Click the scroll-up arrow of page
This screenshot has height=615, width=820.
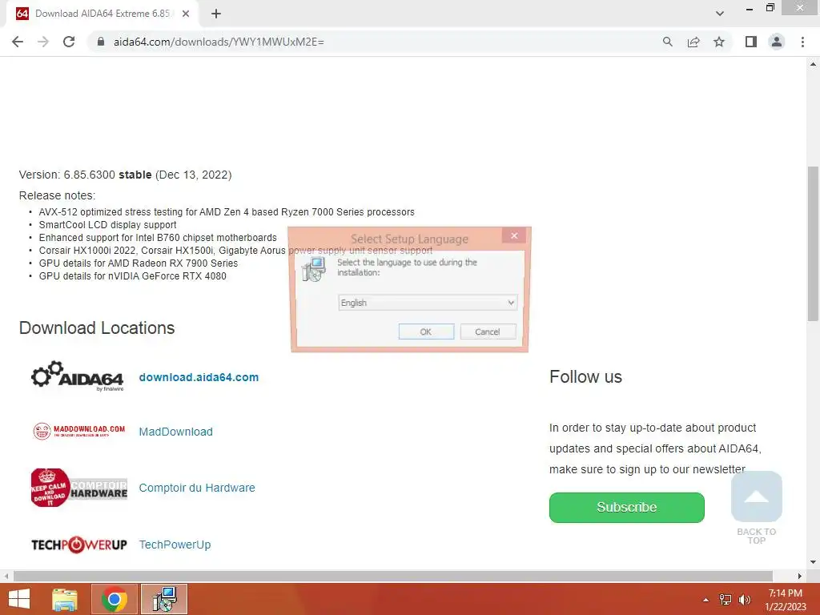tap(813, 64)
